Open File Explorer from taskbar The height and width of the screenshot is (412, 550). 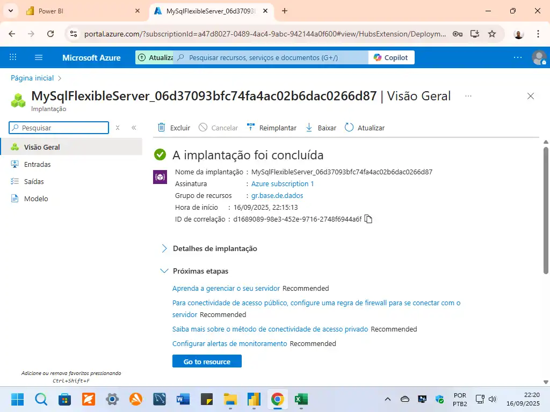(x=230, y=399)
